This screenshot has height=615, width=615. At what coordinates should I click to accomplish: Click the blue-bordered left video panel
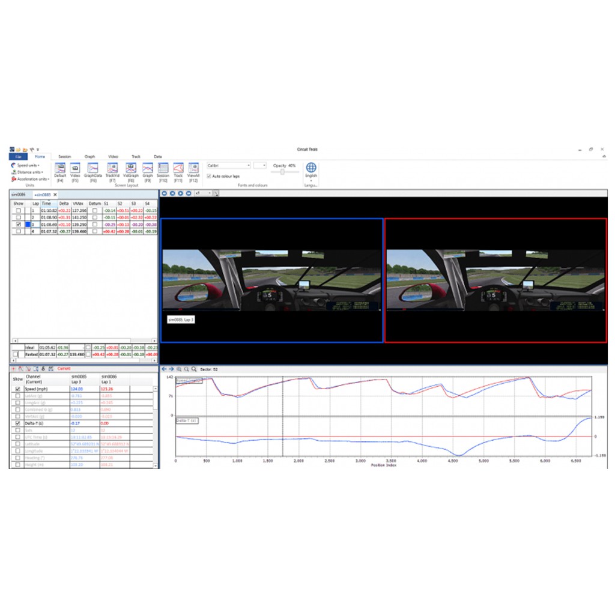pyautogui.click(x=272, y=280)
